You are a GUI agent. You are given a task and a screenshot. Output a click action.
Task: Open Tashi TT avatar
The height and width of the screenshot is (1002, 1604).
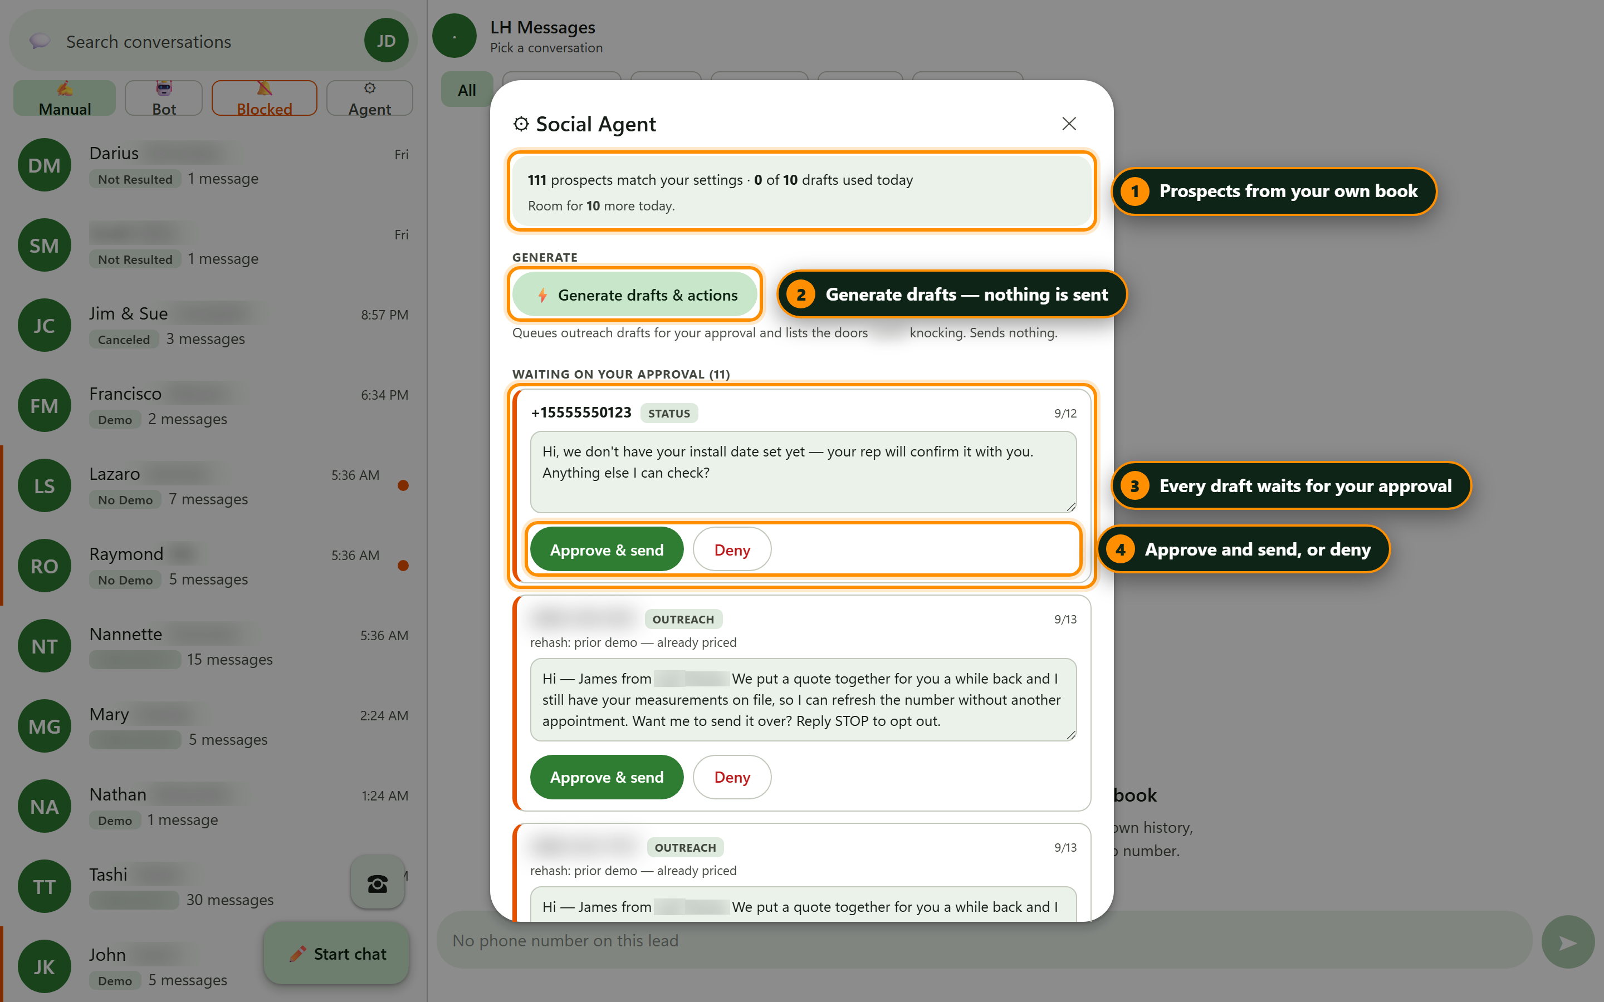45,887
